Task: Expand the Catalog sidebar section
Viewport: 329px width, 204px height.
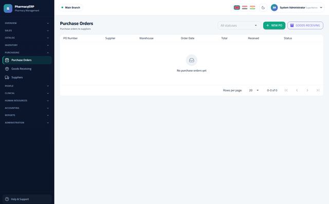Action: point(27,38)
